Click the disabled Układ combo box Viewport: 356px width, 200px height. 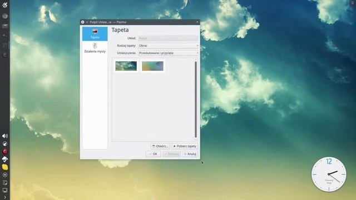pos(168,38)
